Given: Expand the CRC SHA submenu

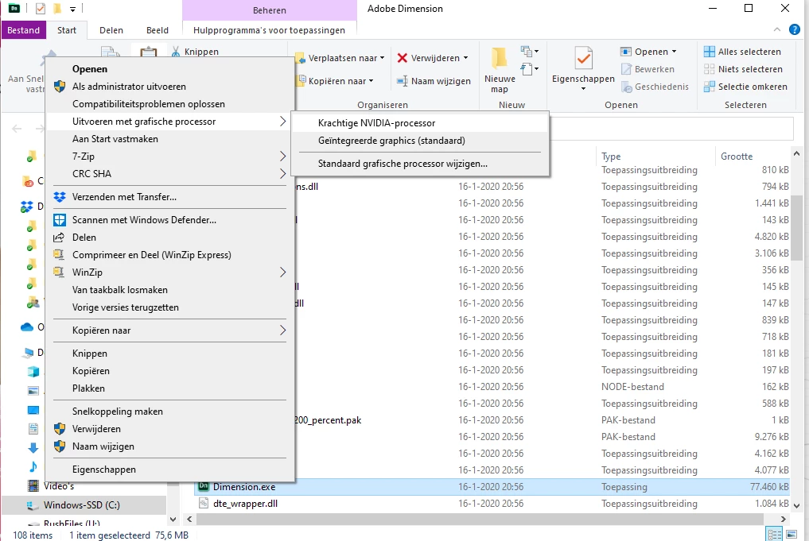Looking at the screenshot, I should [x=170, y=174].
